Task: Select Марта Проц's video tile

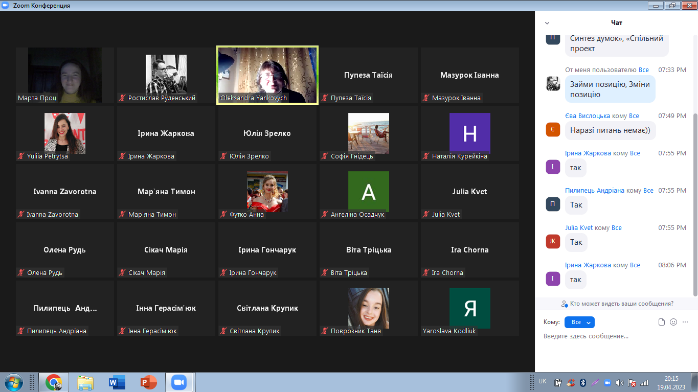Action: tap(64, 75)
